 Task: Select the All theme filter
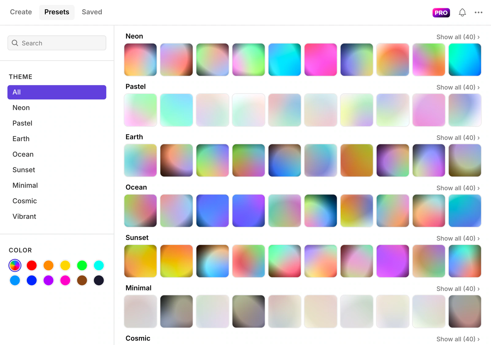pyautogui.click(x=57, y=92)
